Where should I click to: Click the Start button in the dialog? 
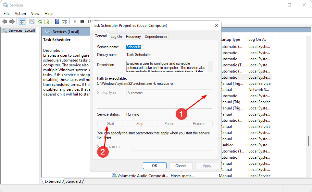coord(111,124)
